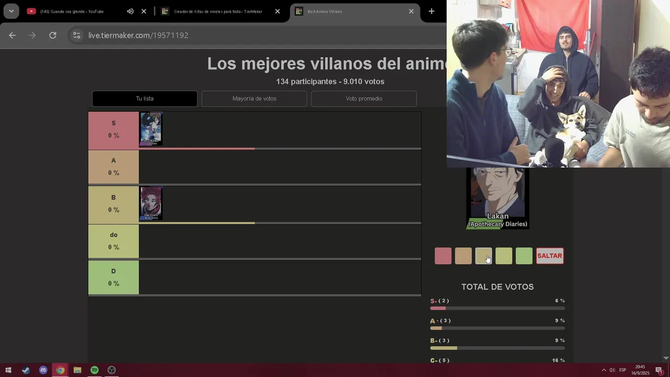Skip this character with SALTAR button
The height and width of the screenshot is (377, 670).
[550, 256]
